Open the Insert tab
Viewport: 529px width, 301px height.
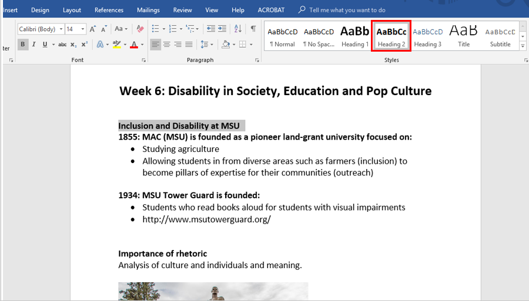pyautogui.click(x=10, y=10)
